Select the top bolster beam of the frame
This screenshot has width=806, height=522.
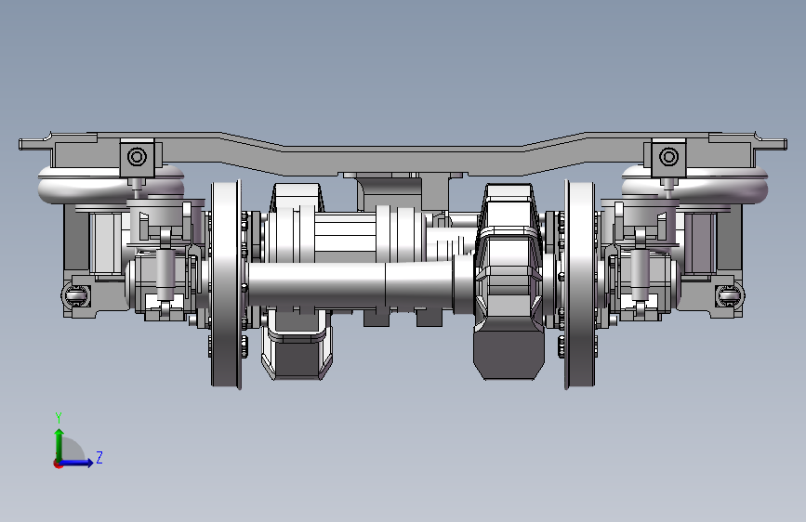(403, 153)
